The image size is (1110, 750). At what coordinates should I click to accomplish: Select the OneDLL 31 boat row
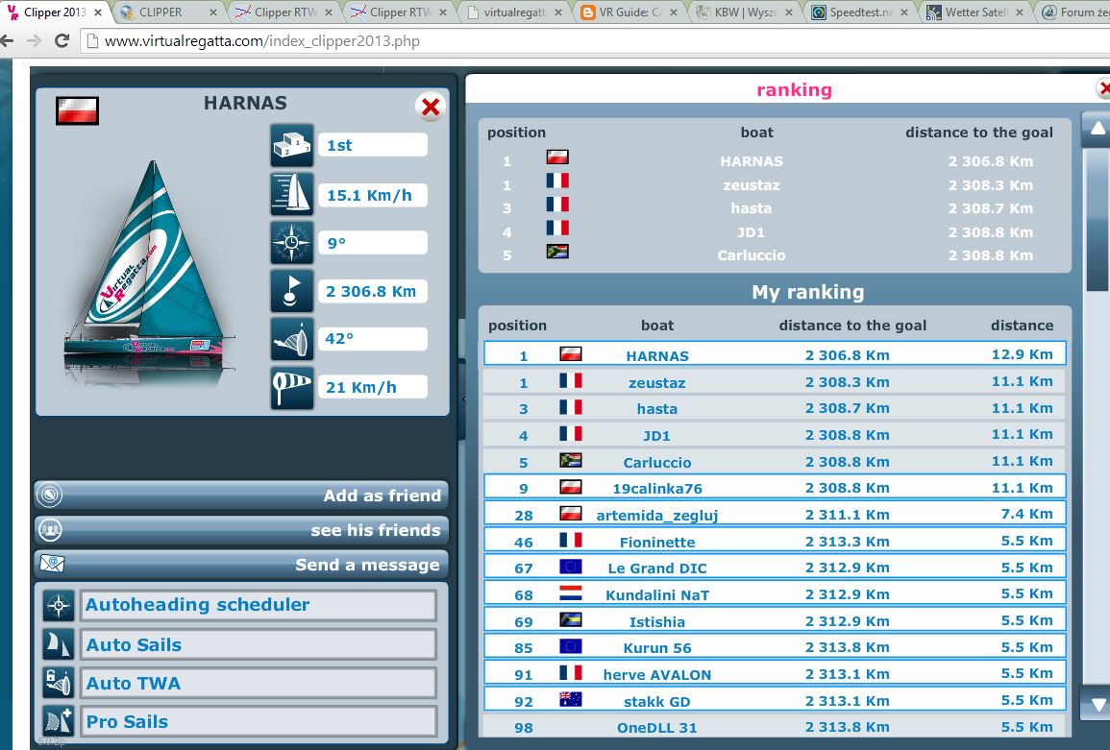click(775, 727)
